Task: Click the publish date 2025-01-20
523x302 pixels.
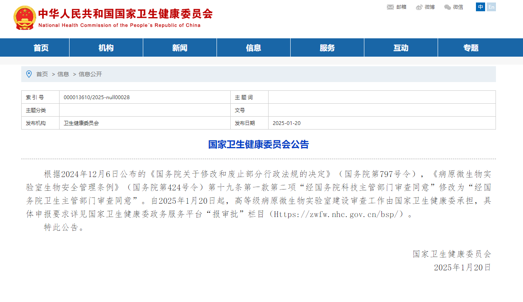Action: pyautogui.click(x=286, y=123)
